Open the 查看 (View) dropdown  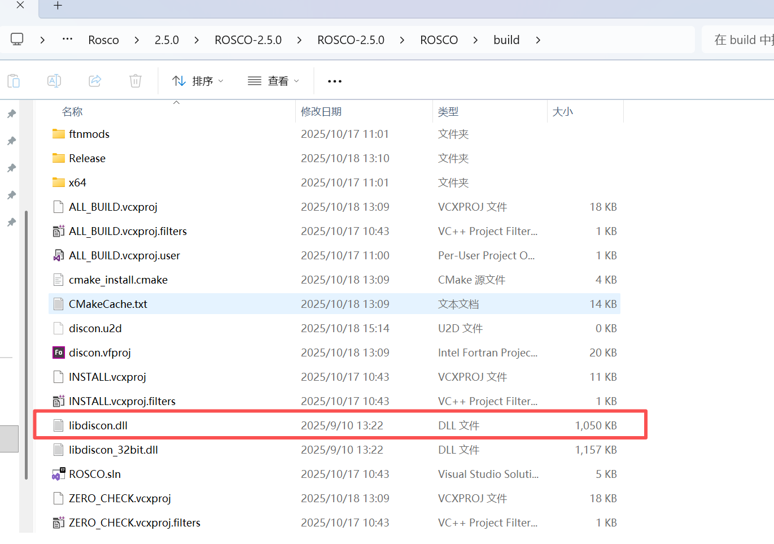(x=273, y=80)
